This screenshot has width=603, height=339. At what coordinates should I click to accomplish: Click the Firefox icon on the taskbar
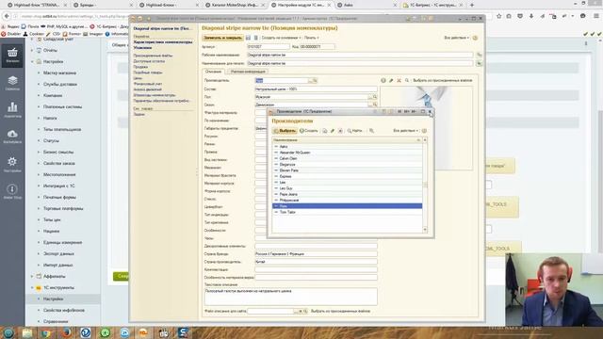coord(67,332)
